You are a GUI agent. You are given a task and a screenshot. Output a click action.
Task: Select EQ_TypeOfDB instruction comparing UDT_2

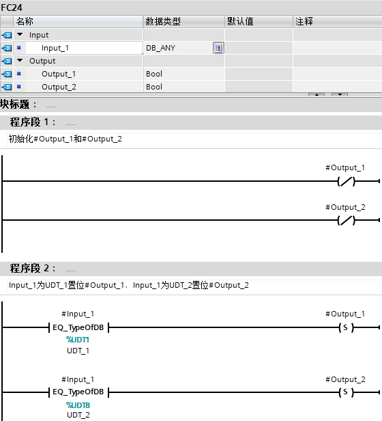pyautogui.click(x=78, y=392)
